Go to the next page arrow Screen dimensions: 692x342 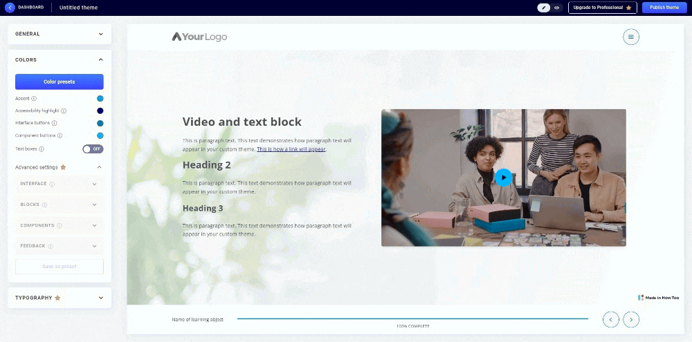coord(631,319)
